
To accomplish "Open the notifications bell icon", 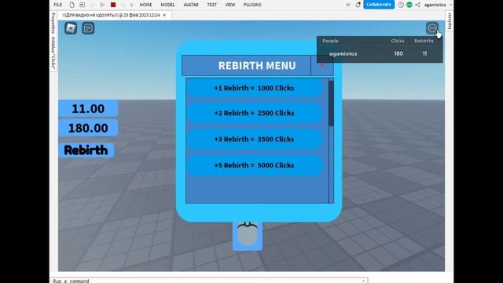I will [x=358, y=5].
